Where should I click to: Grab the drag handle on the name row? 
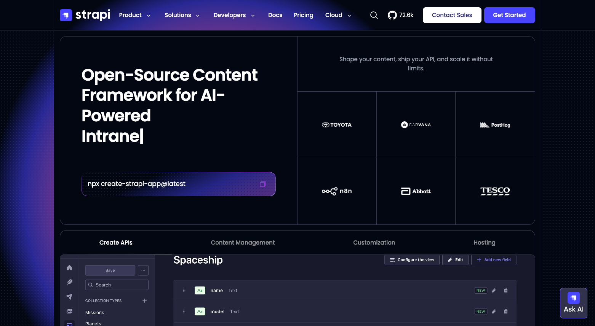pos(184,291)
